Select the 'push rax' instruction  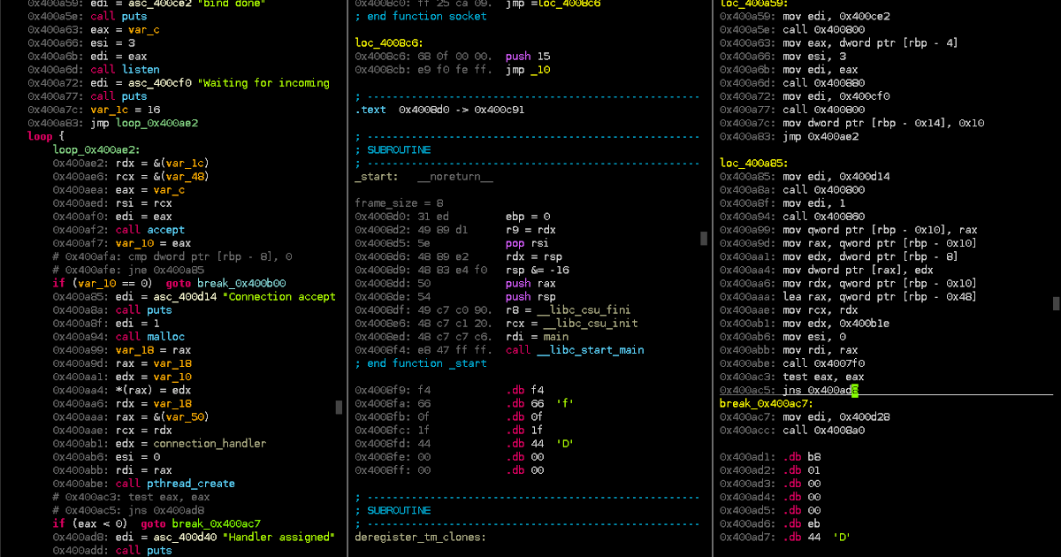click(x=530, y=283)
